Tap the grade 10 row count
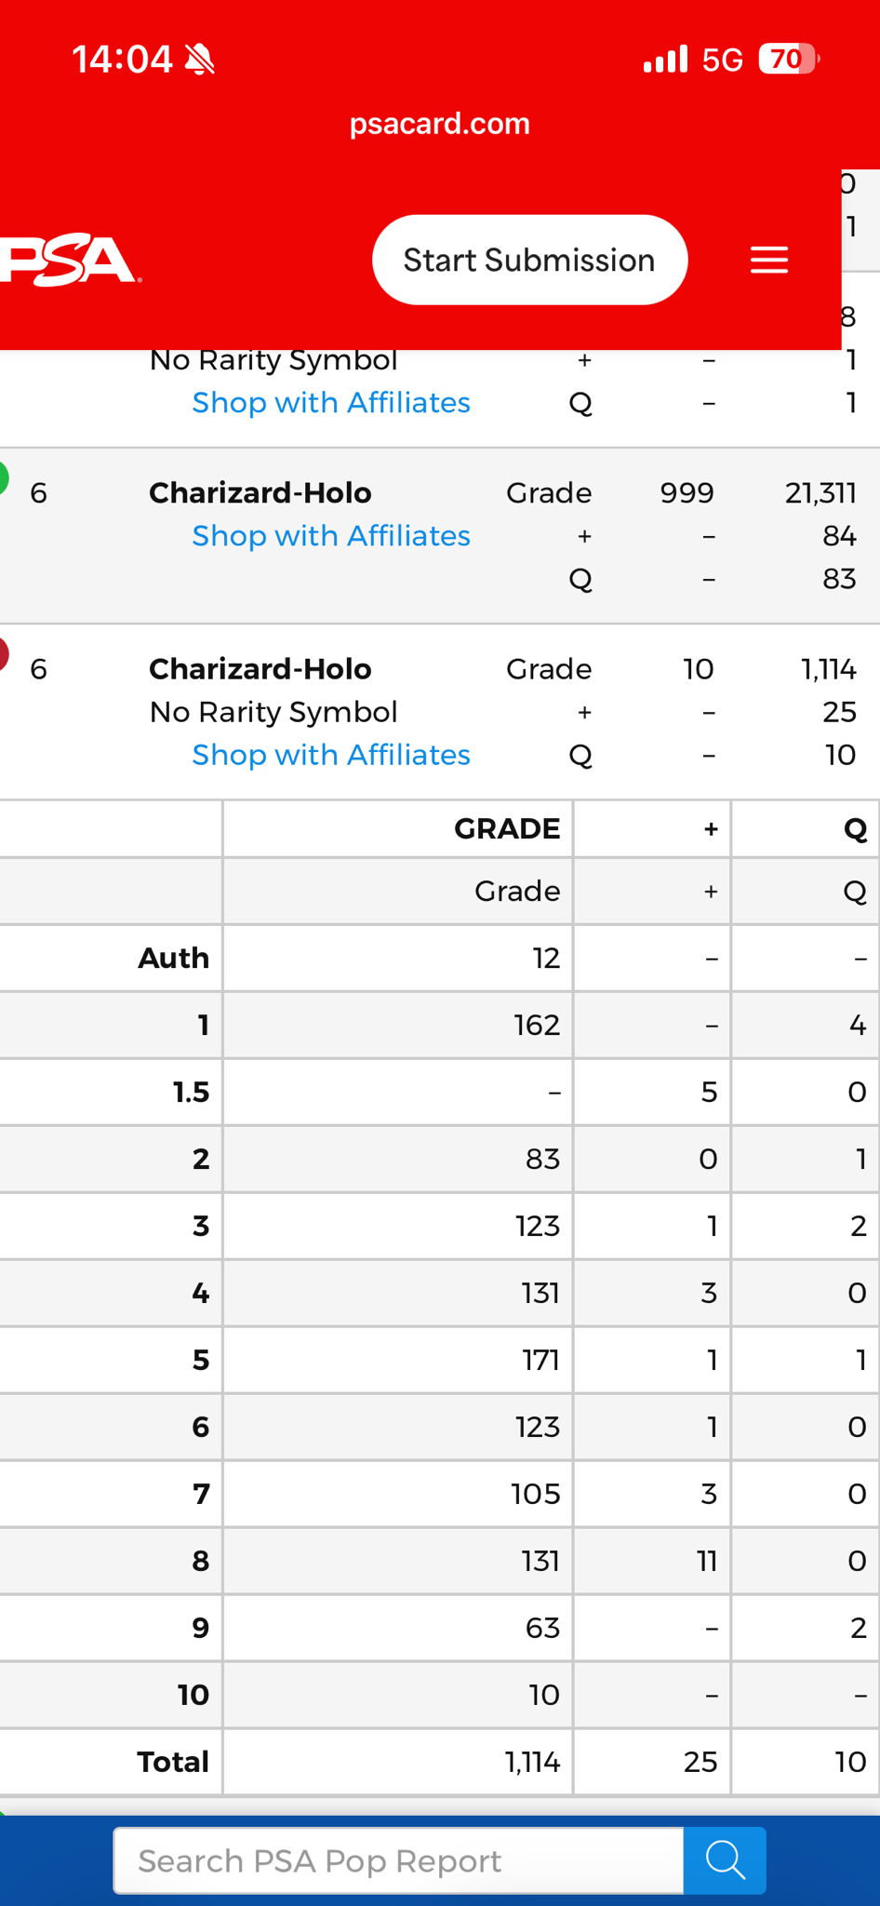880x1906 pixels. 544,1695
